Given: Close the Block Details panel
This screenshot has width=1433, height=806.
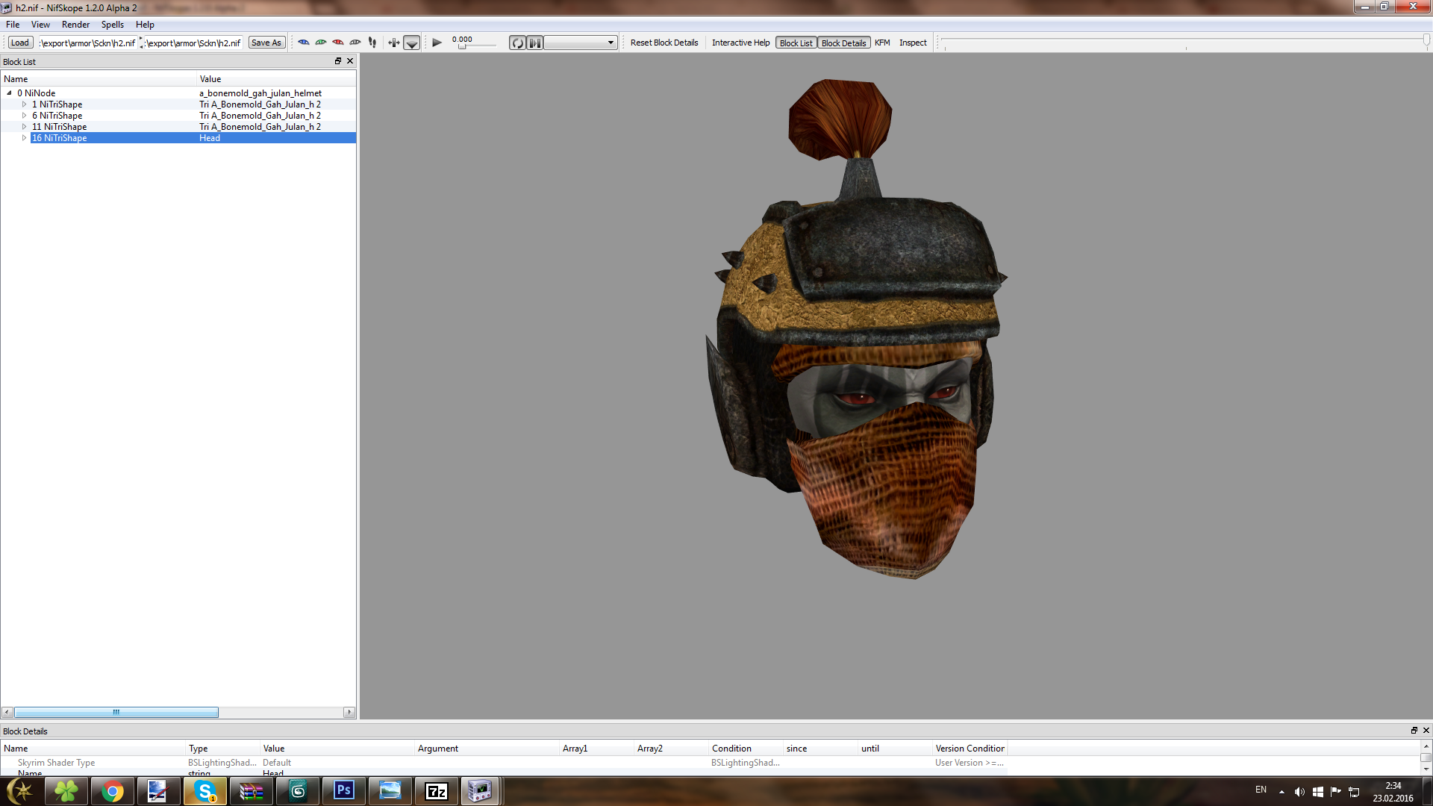Looking at the screenshot, I should coord(1426,731).
